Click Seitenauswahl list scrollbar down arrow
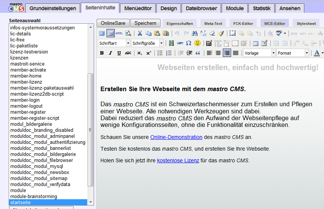 pos(91,202)
